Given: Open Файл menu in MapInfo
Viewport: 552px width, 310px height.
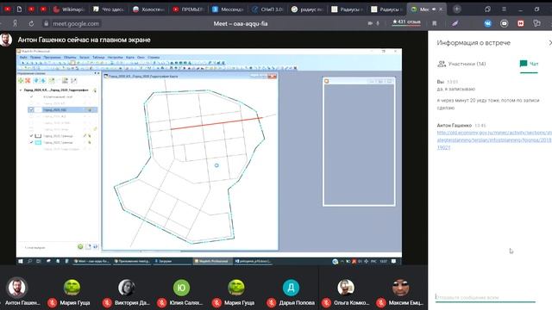Looking at the screenshot, I should tap(23, 58).
